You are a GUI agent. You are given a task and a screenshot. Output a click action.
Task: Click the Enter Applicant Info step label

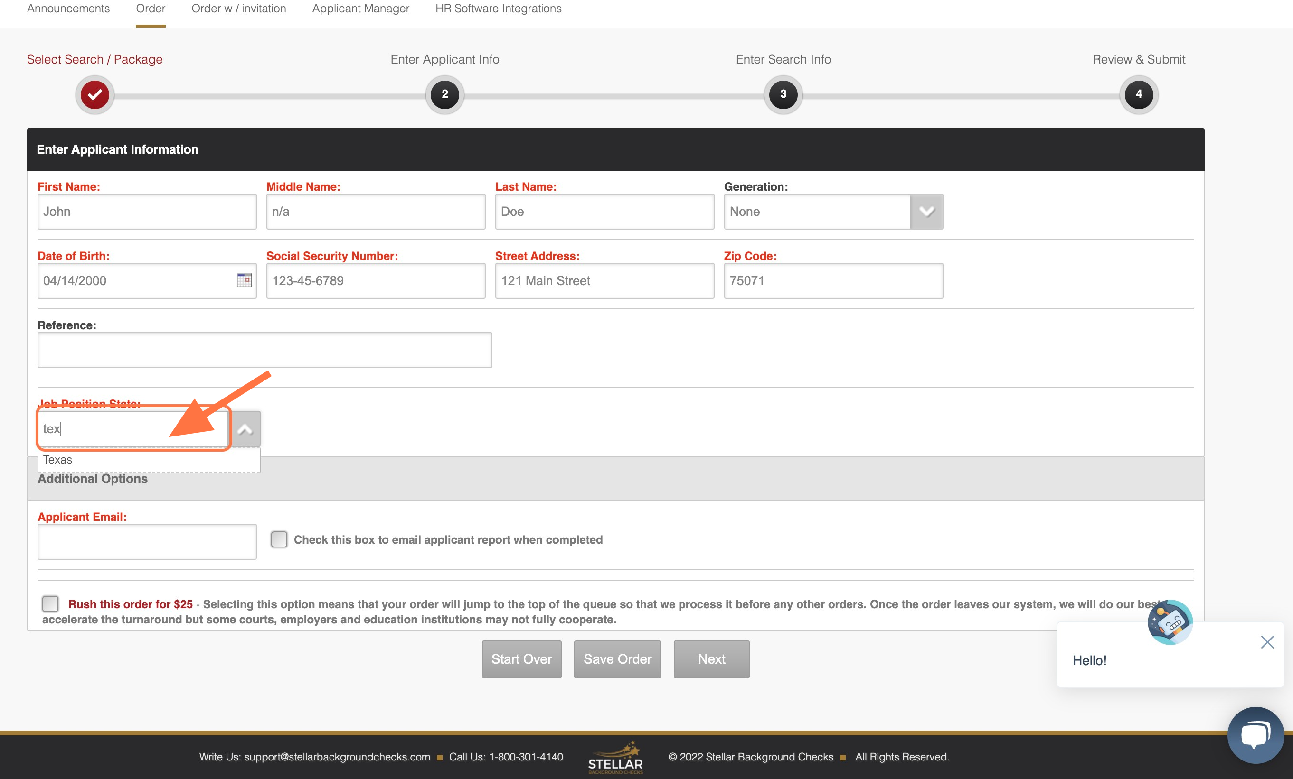(x=444, y=59)
